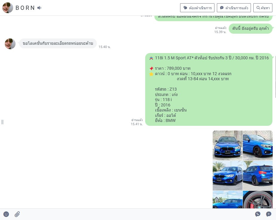Click the 15.39 น. read timestamp
Viewport: 276px width, 220px height.
[x=220, y=32]
